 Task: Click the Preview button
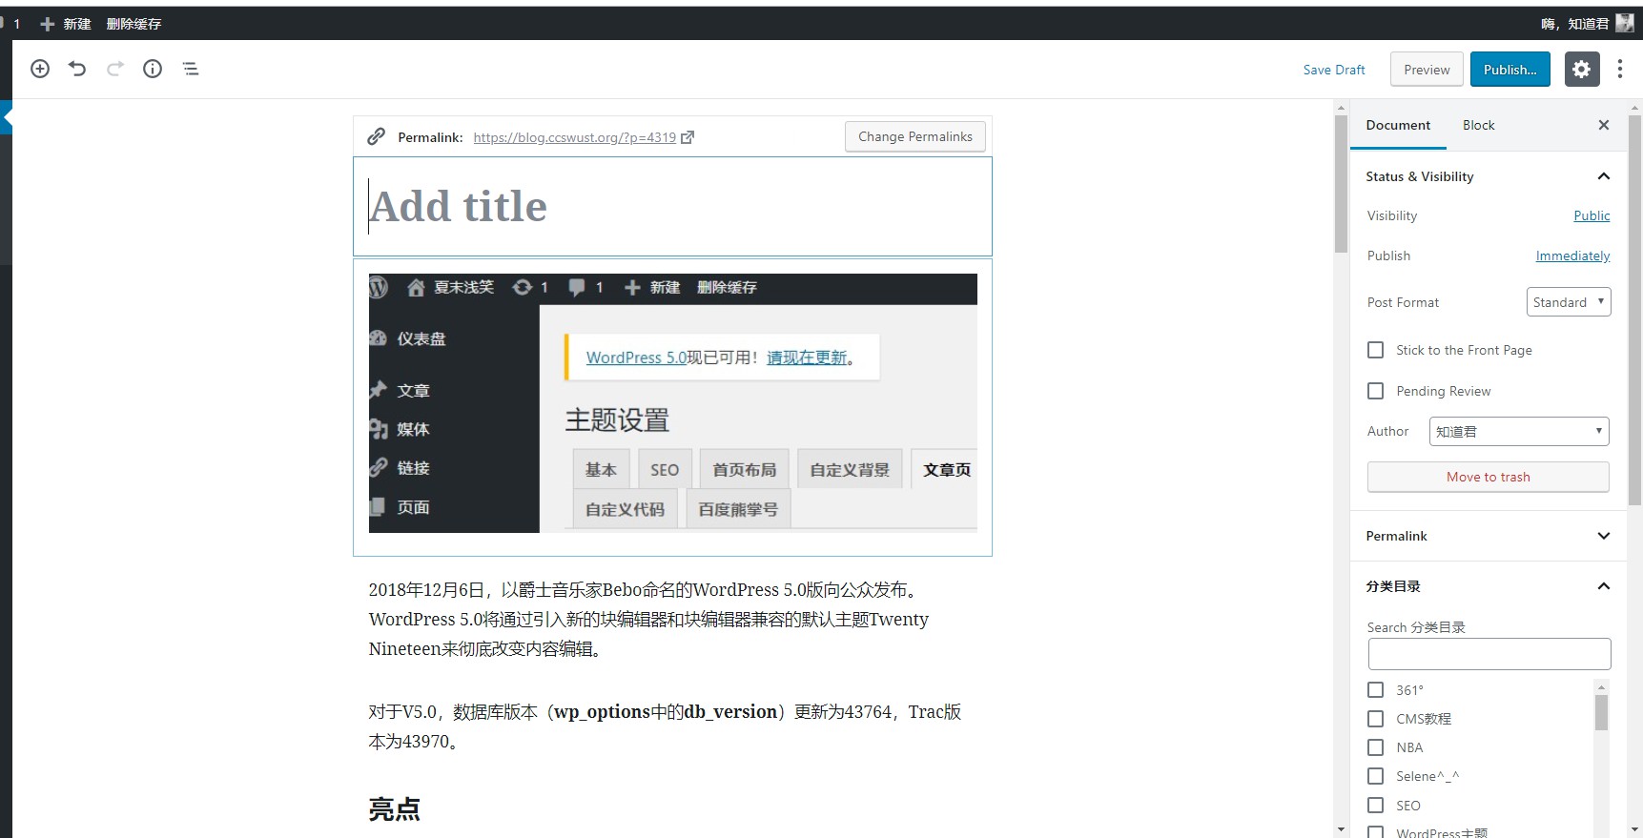coord(1427,70)
